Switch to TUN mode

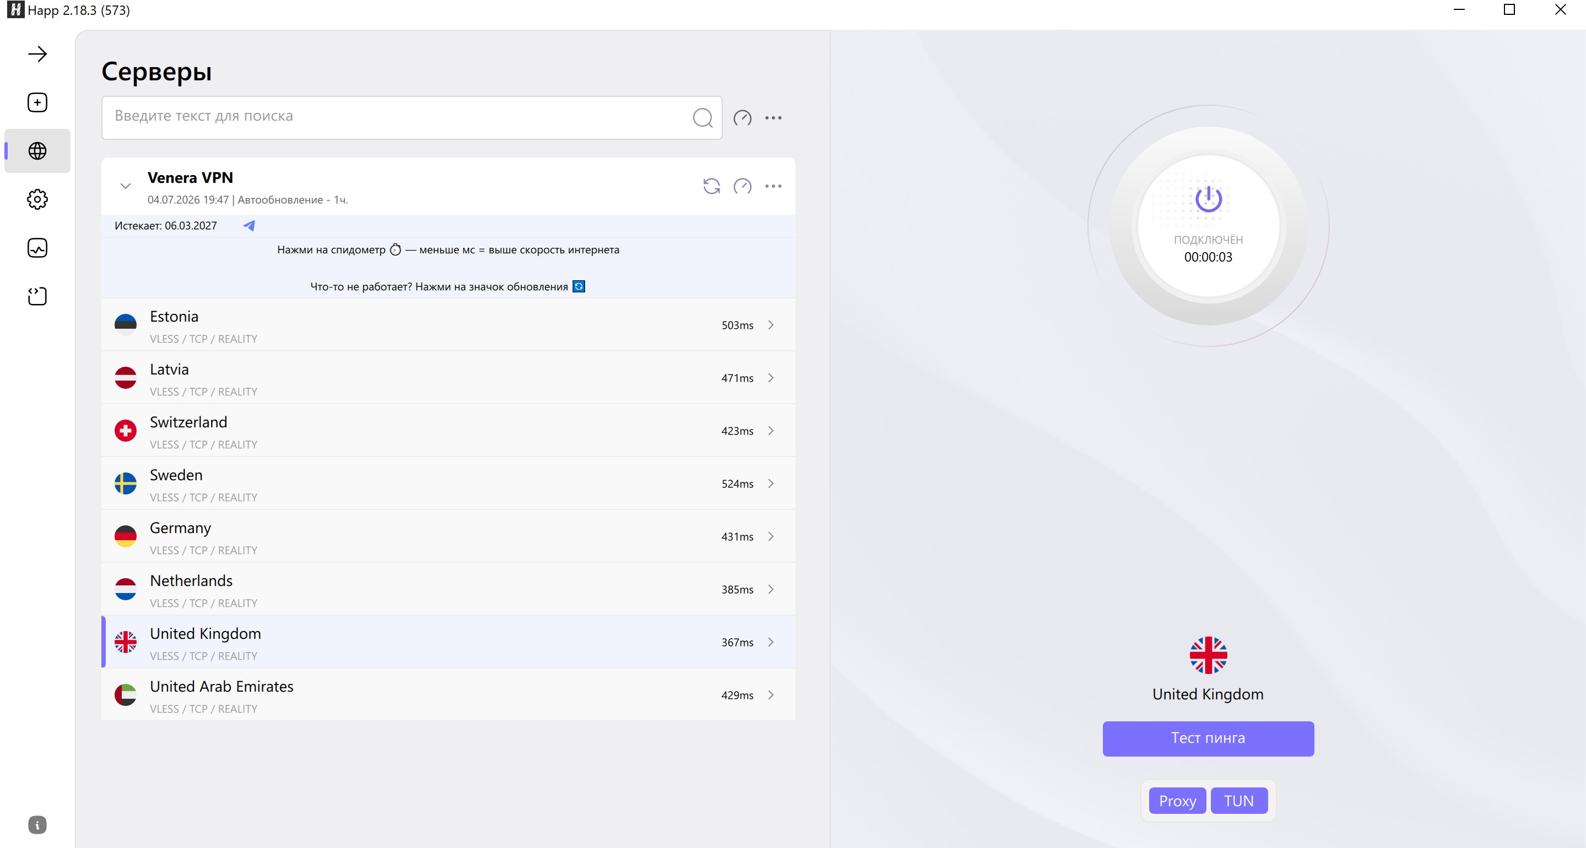tap(1239, 801)
